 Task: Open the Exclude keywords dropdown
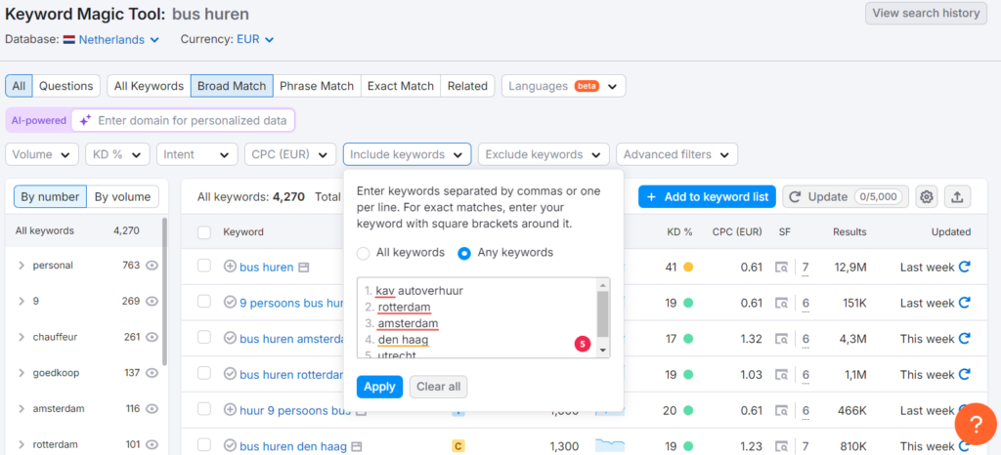(x=544, y=154)
